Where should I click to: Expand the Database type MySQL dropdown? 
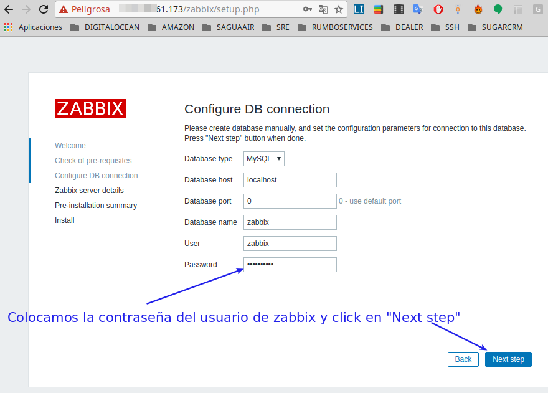tap(264, 159)
